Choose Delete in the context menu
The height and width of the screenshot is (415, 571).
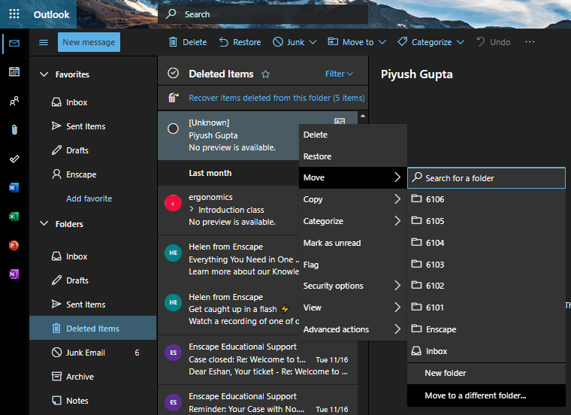pyautogui.click(x=353, y=135)
